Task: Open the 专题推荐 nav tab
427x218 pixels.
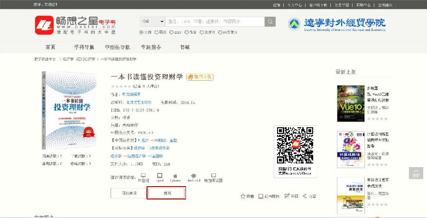Action: coord(151,47)
